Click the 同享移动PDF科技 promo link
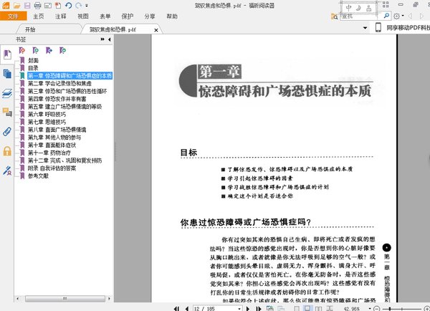 pyautogui.click(x=407, y=28)
